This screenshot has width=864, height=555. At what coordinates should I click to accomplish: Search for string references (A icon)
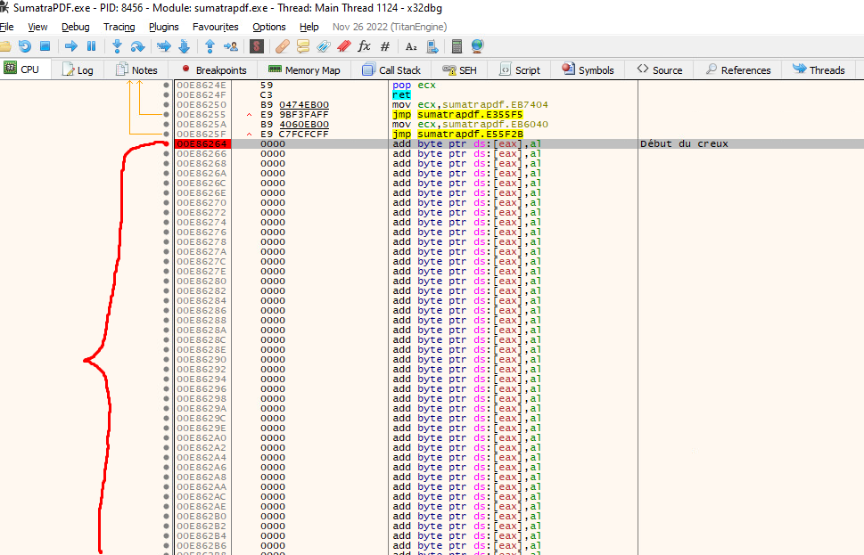pos(411,46)
